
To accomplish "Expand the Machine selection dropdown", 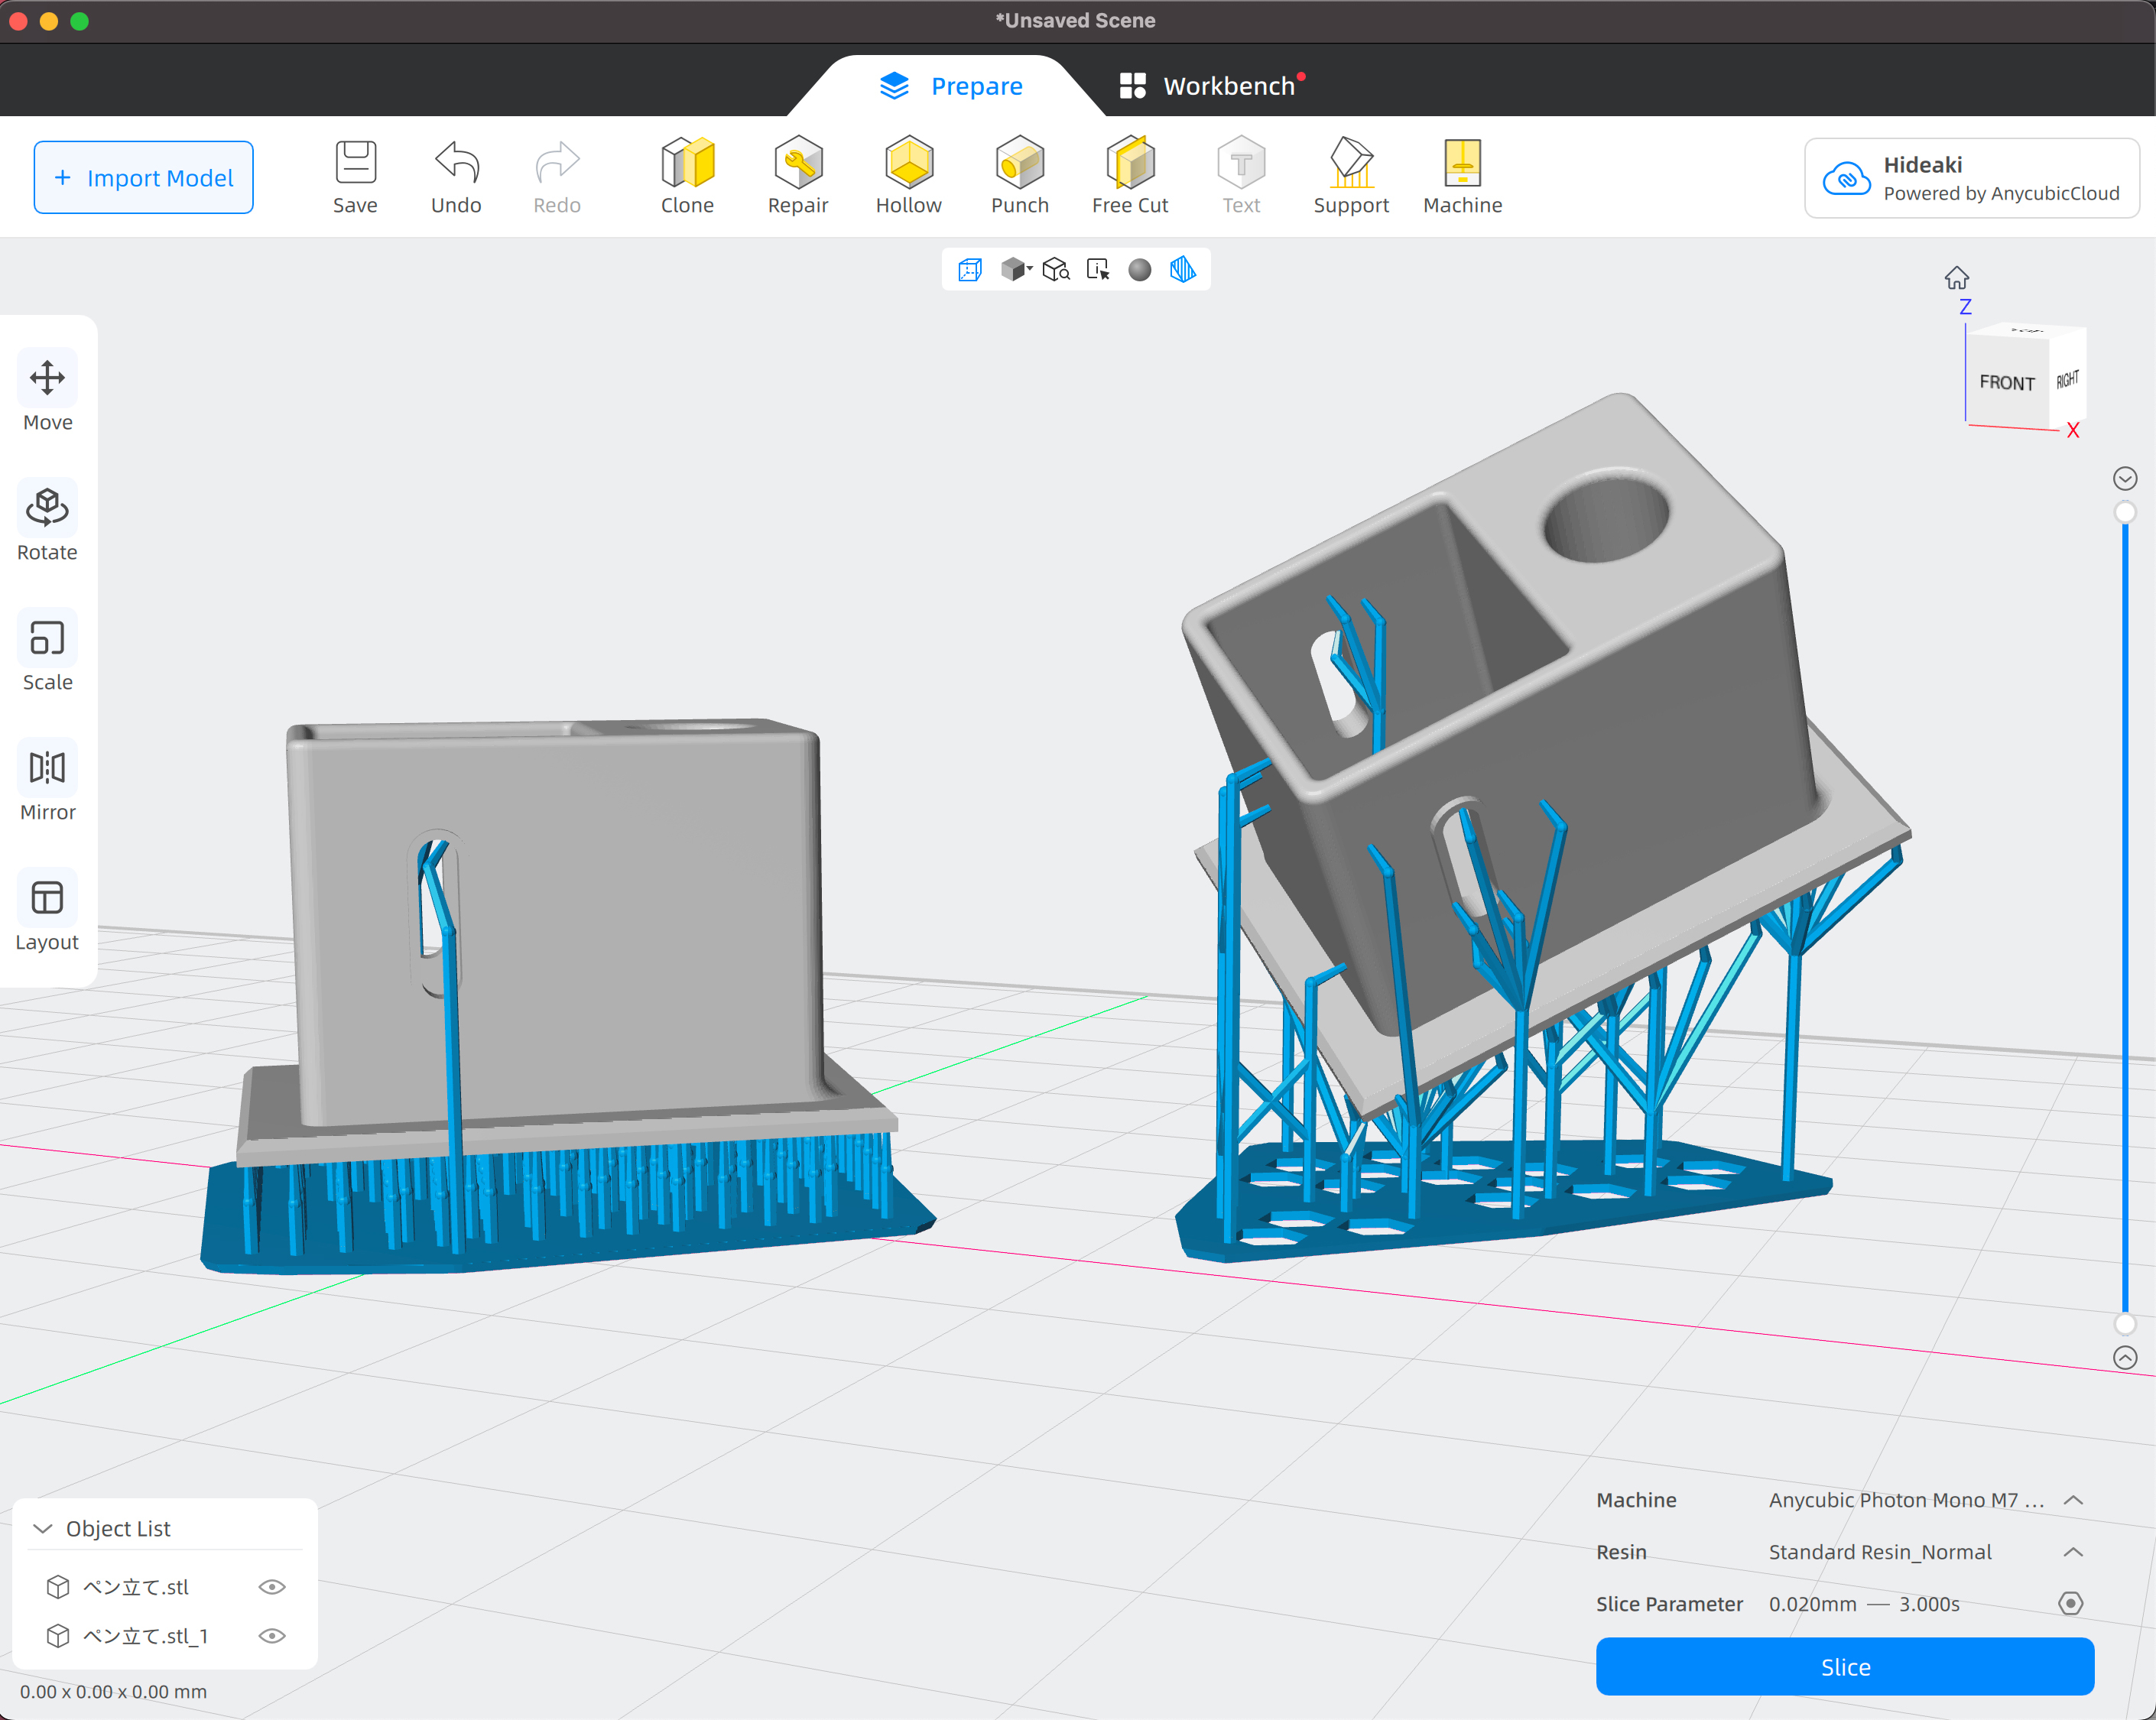I will (2073, 1500).
